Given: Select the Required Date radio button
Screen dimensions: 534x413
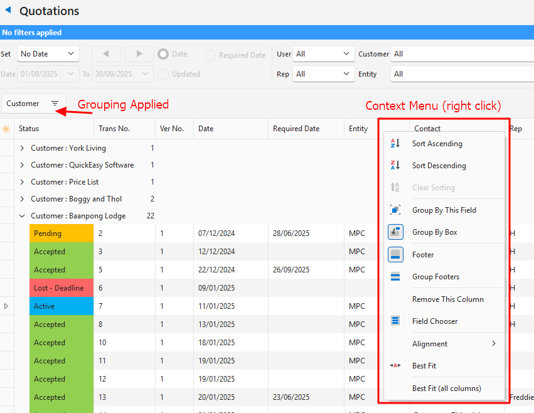Looking at the screenshot, I should point(210,55).
